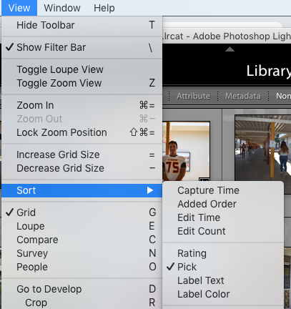Click the highlighted View menu
Screen dimensions: 291x309
click(19, 8)
